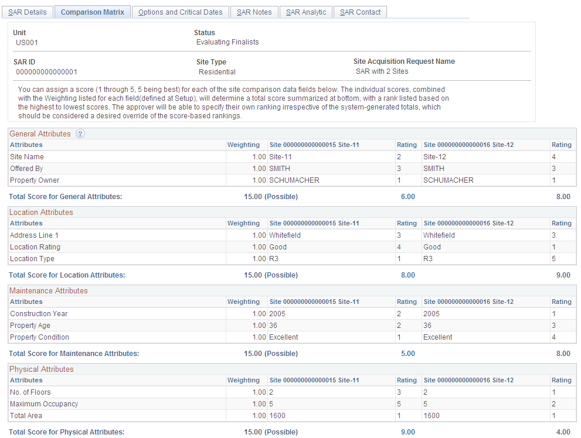The image size is (581, 438).
Task: Click the Site Name rating 2 for Site-11
Action: coord(399,156)
